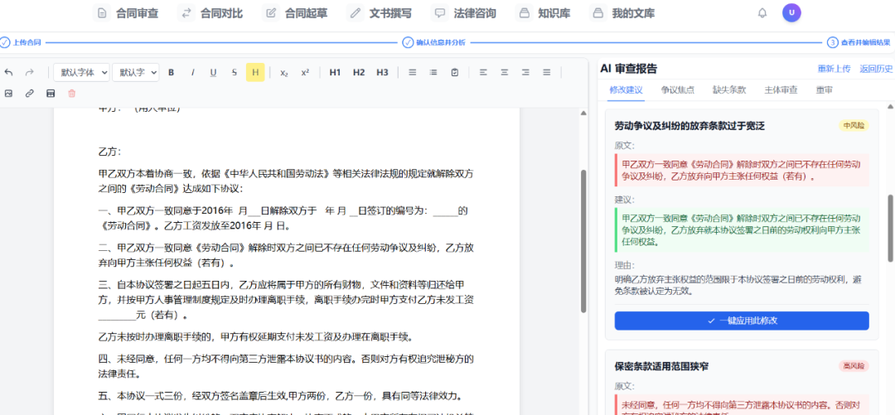This screenshot has width=895, height=415.
Task: Open the 默认字体 font family dropdown
Action: pos(81,72)
